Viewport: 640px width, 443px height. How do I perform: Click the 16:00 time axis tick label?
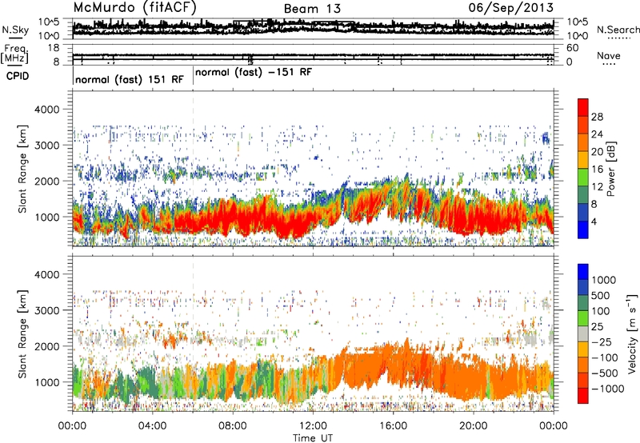(393, 426)
